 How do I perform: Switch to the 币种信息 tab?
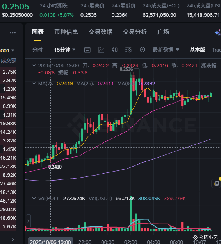(x=66, y=32)
